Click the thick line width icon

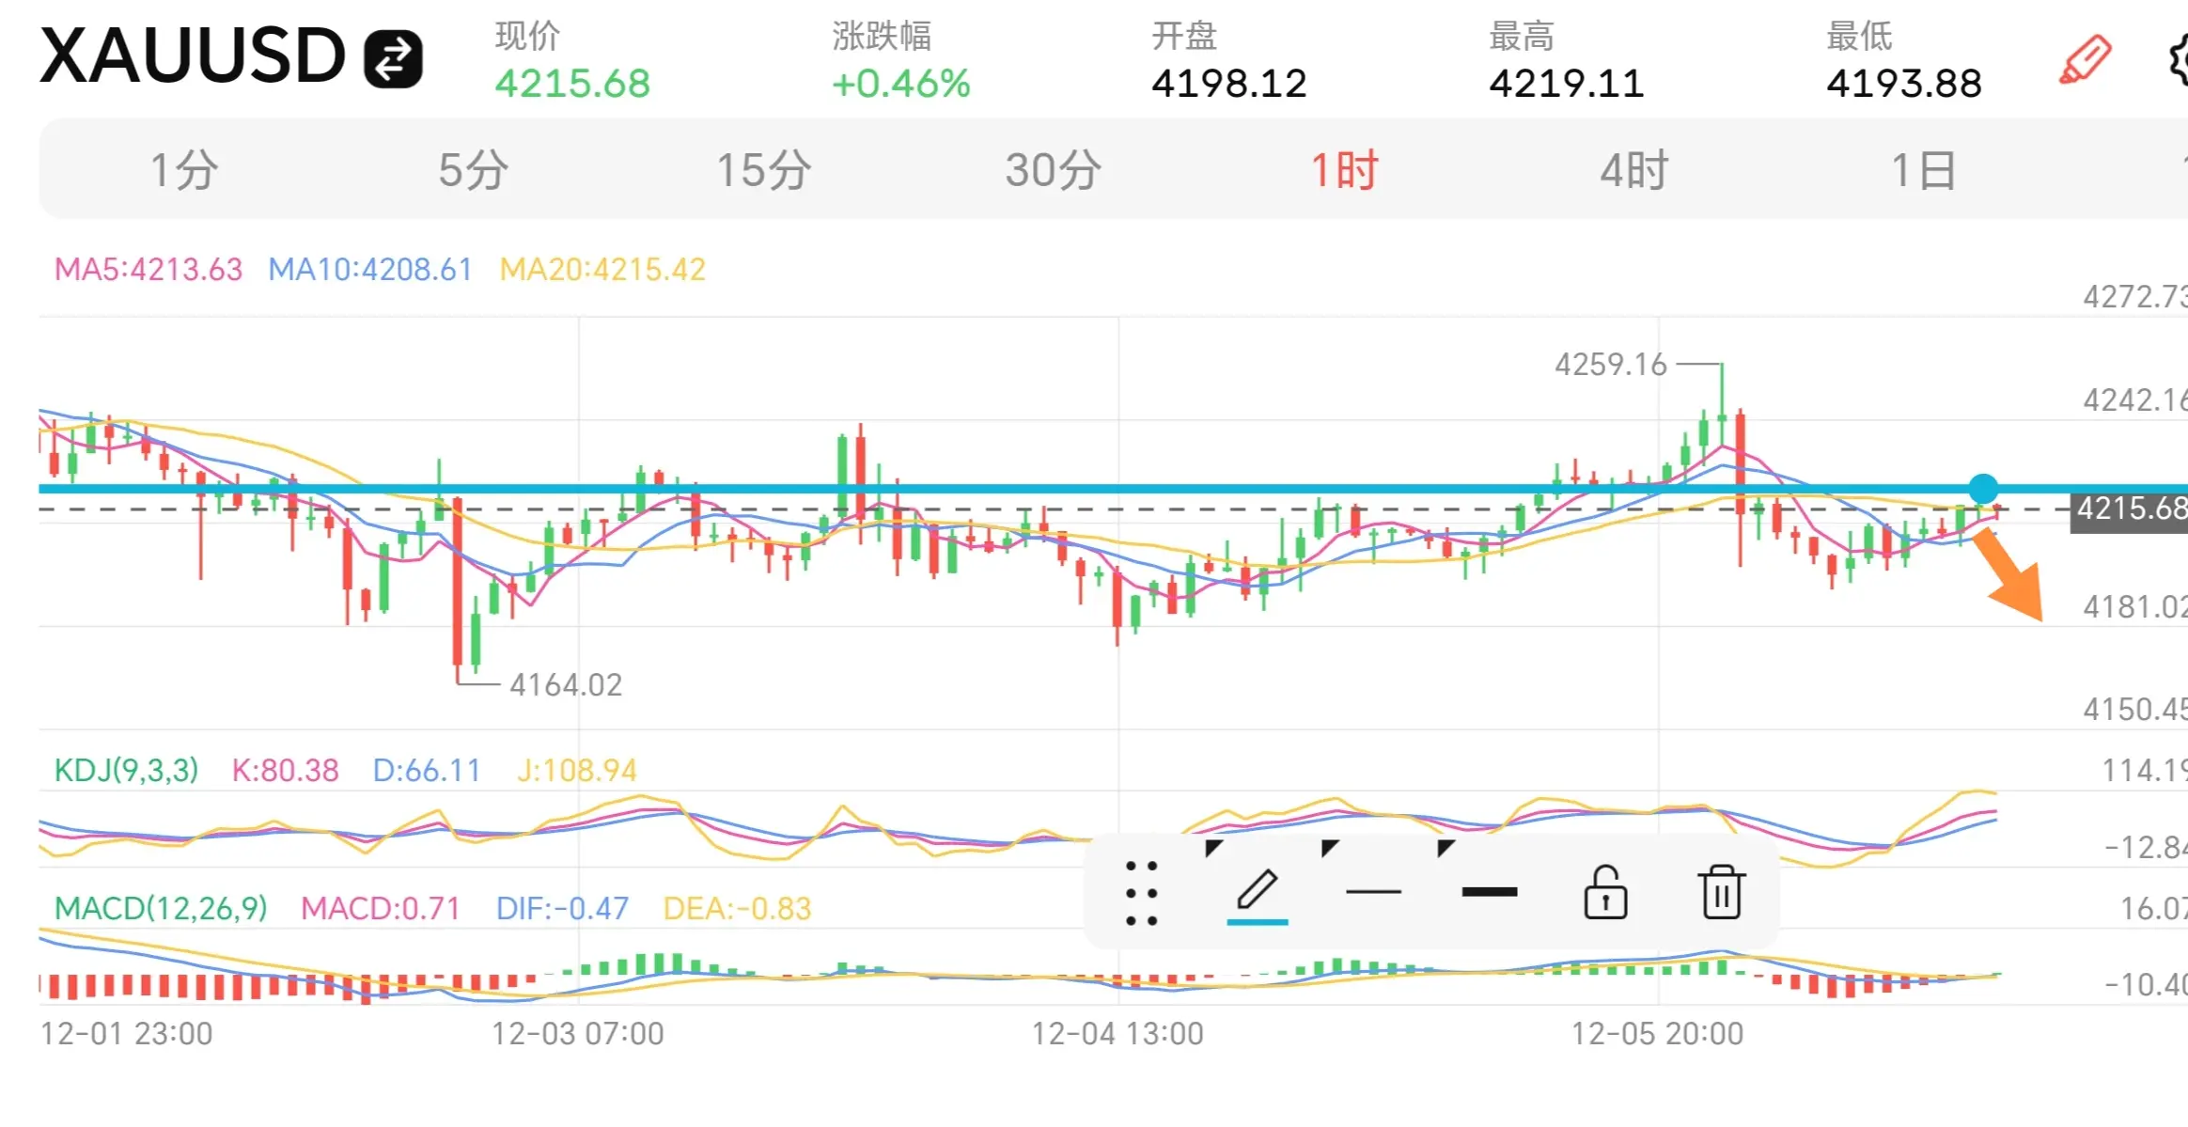[x=1489, y=891]
